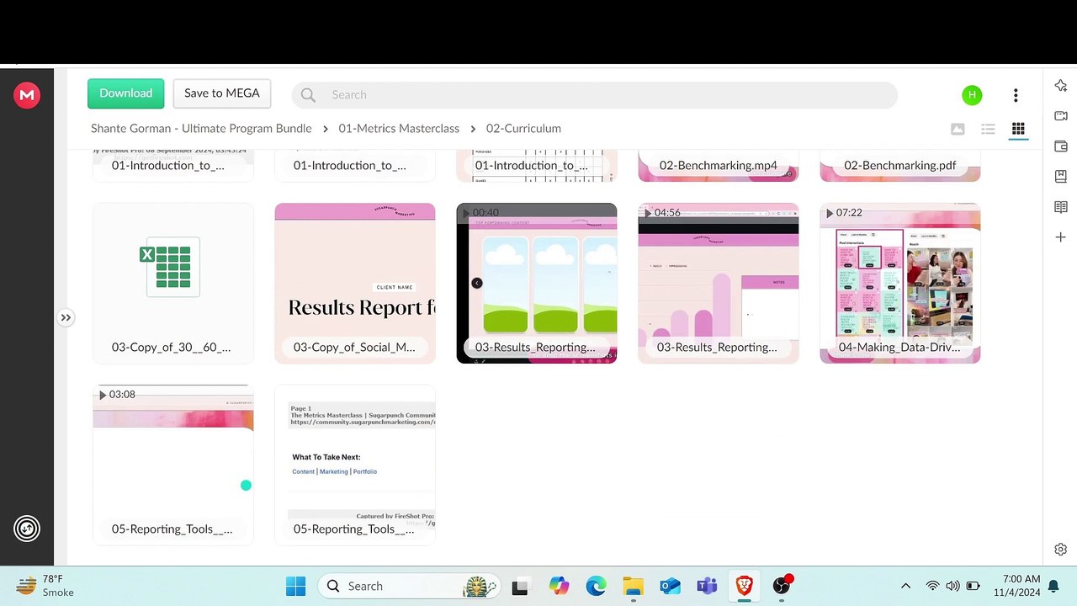
Task: Click the circular transfers icon in left sidebar
Action: 27,529
